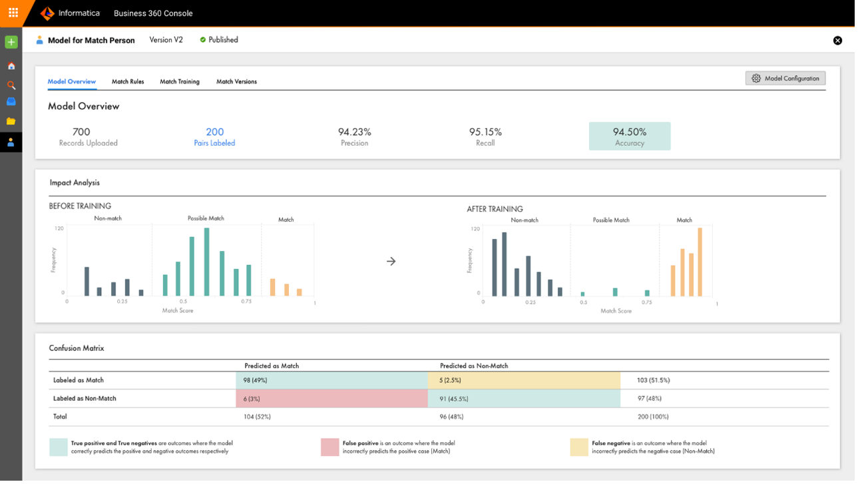Screen dimensions: 858x484
Task: Click the highlighted 94.50% Accuracy tile
Action: coord(630,136)
